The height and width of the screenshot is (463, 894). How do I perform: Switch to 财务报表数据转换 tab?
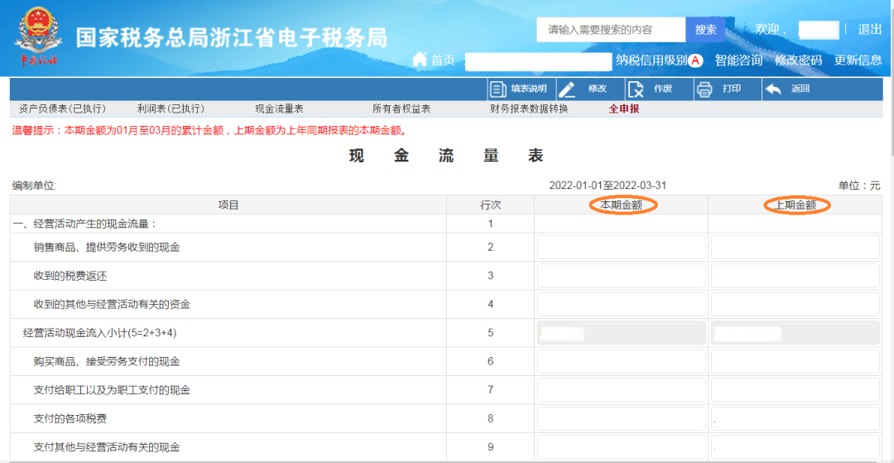(529, 109)
